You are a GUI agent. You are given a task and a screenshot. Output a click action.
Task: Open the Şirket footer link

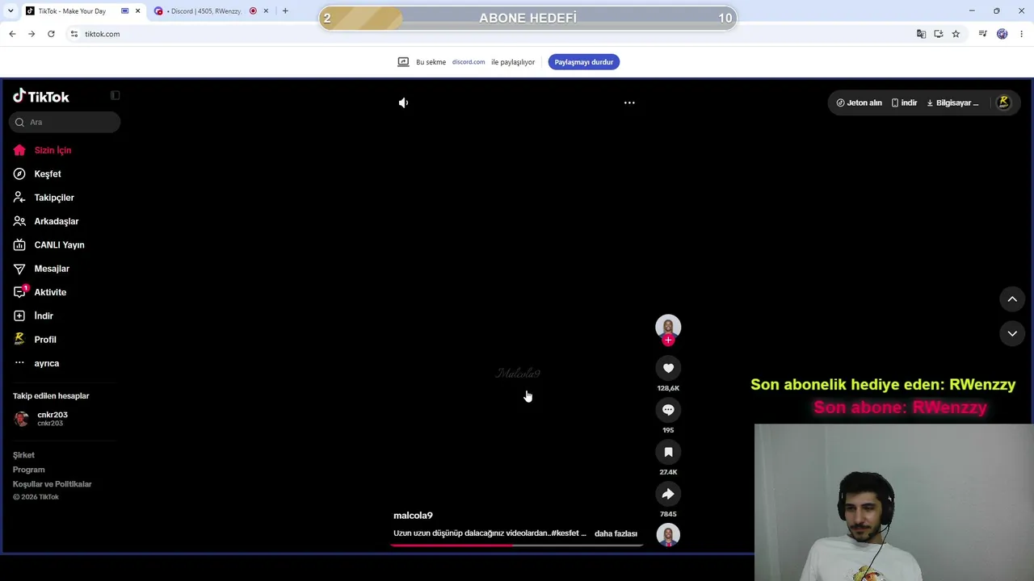23,455
